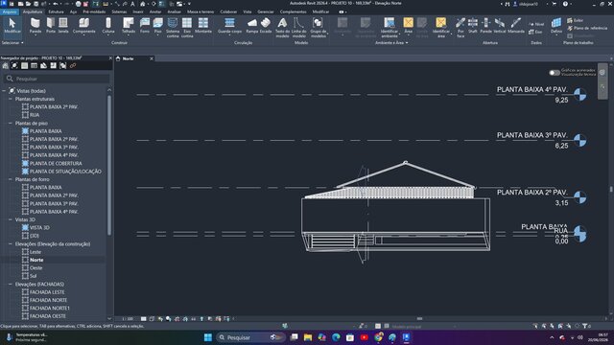The height and width of the screenshot is (345, 614).
Task: Switch to the Vista ribbon tab
Action: click(x=248, y=11)
